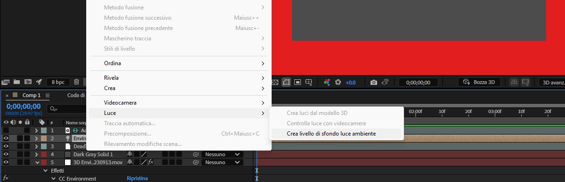Hide layer 5 3D Envi with eye icon

[x=6, y=162]
